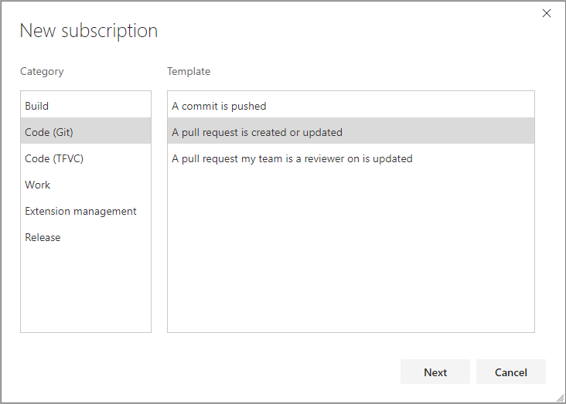Click the dialog resize grip corner
Screen dimensions: 566x404
tap(560, 398)
